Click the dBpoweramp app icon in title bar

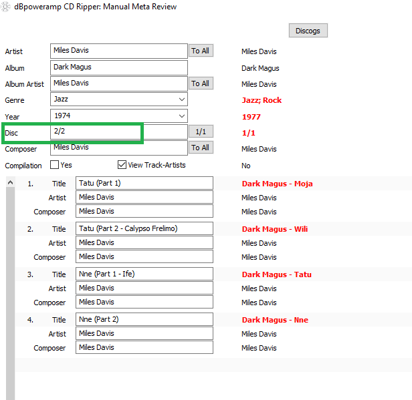(x=7, y=7)
